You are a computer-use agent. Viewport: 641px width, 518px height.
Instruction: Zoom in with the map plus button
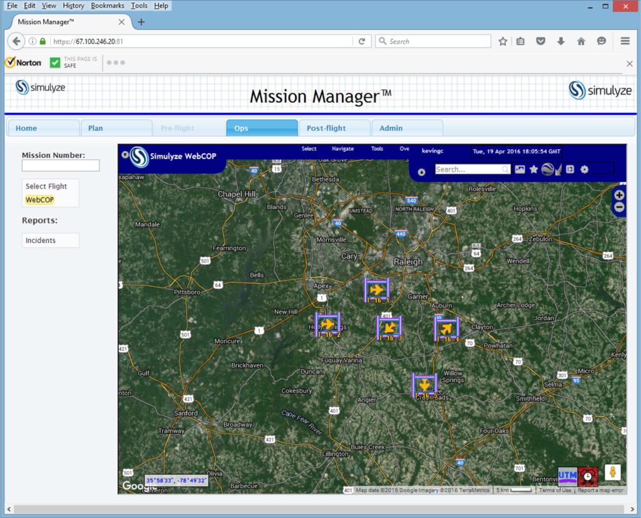(619, 195)
